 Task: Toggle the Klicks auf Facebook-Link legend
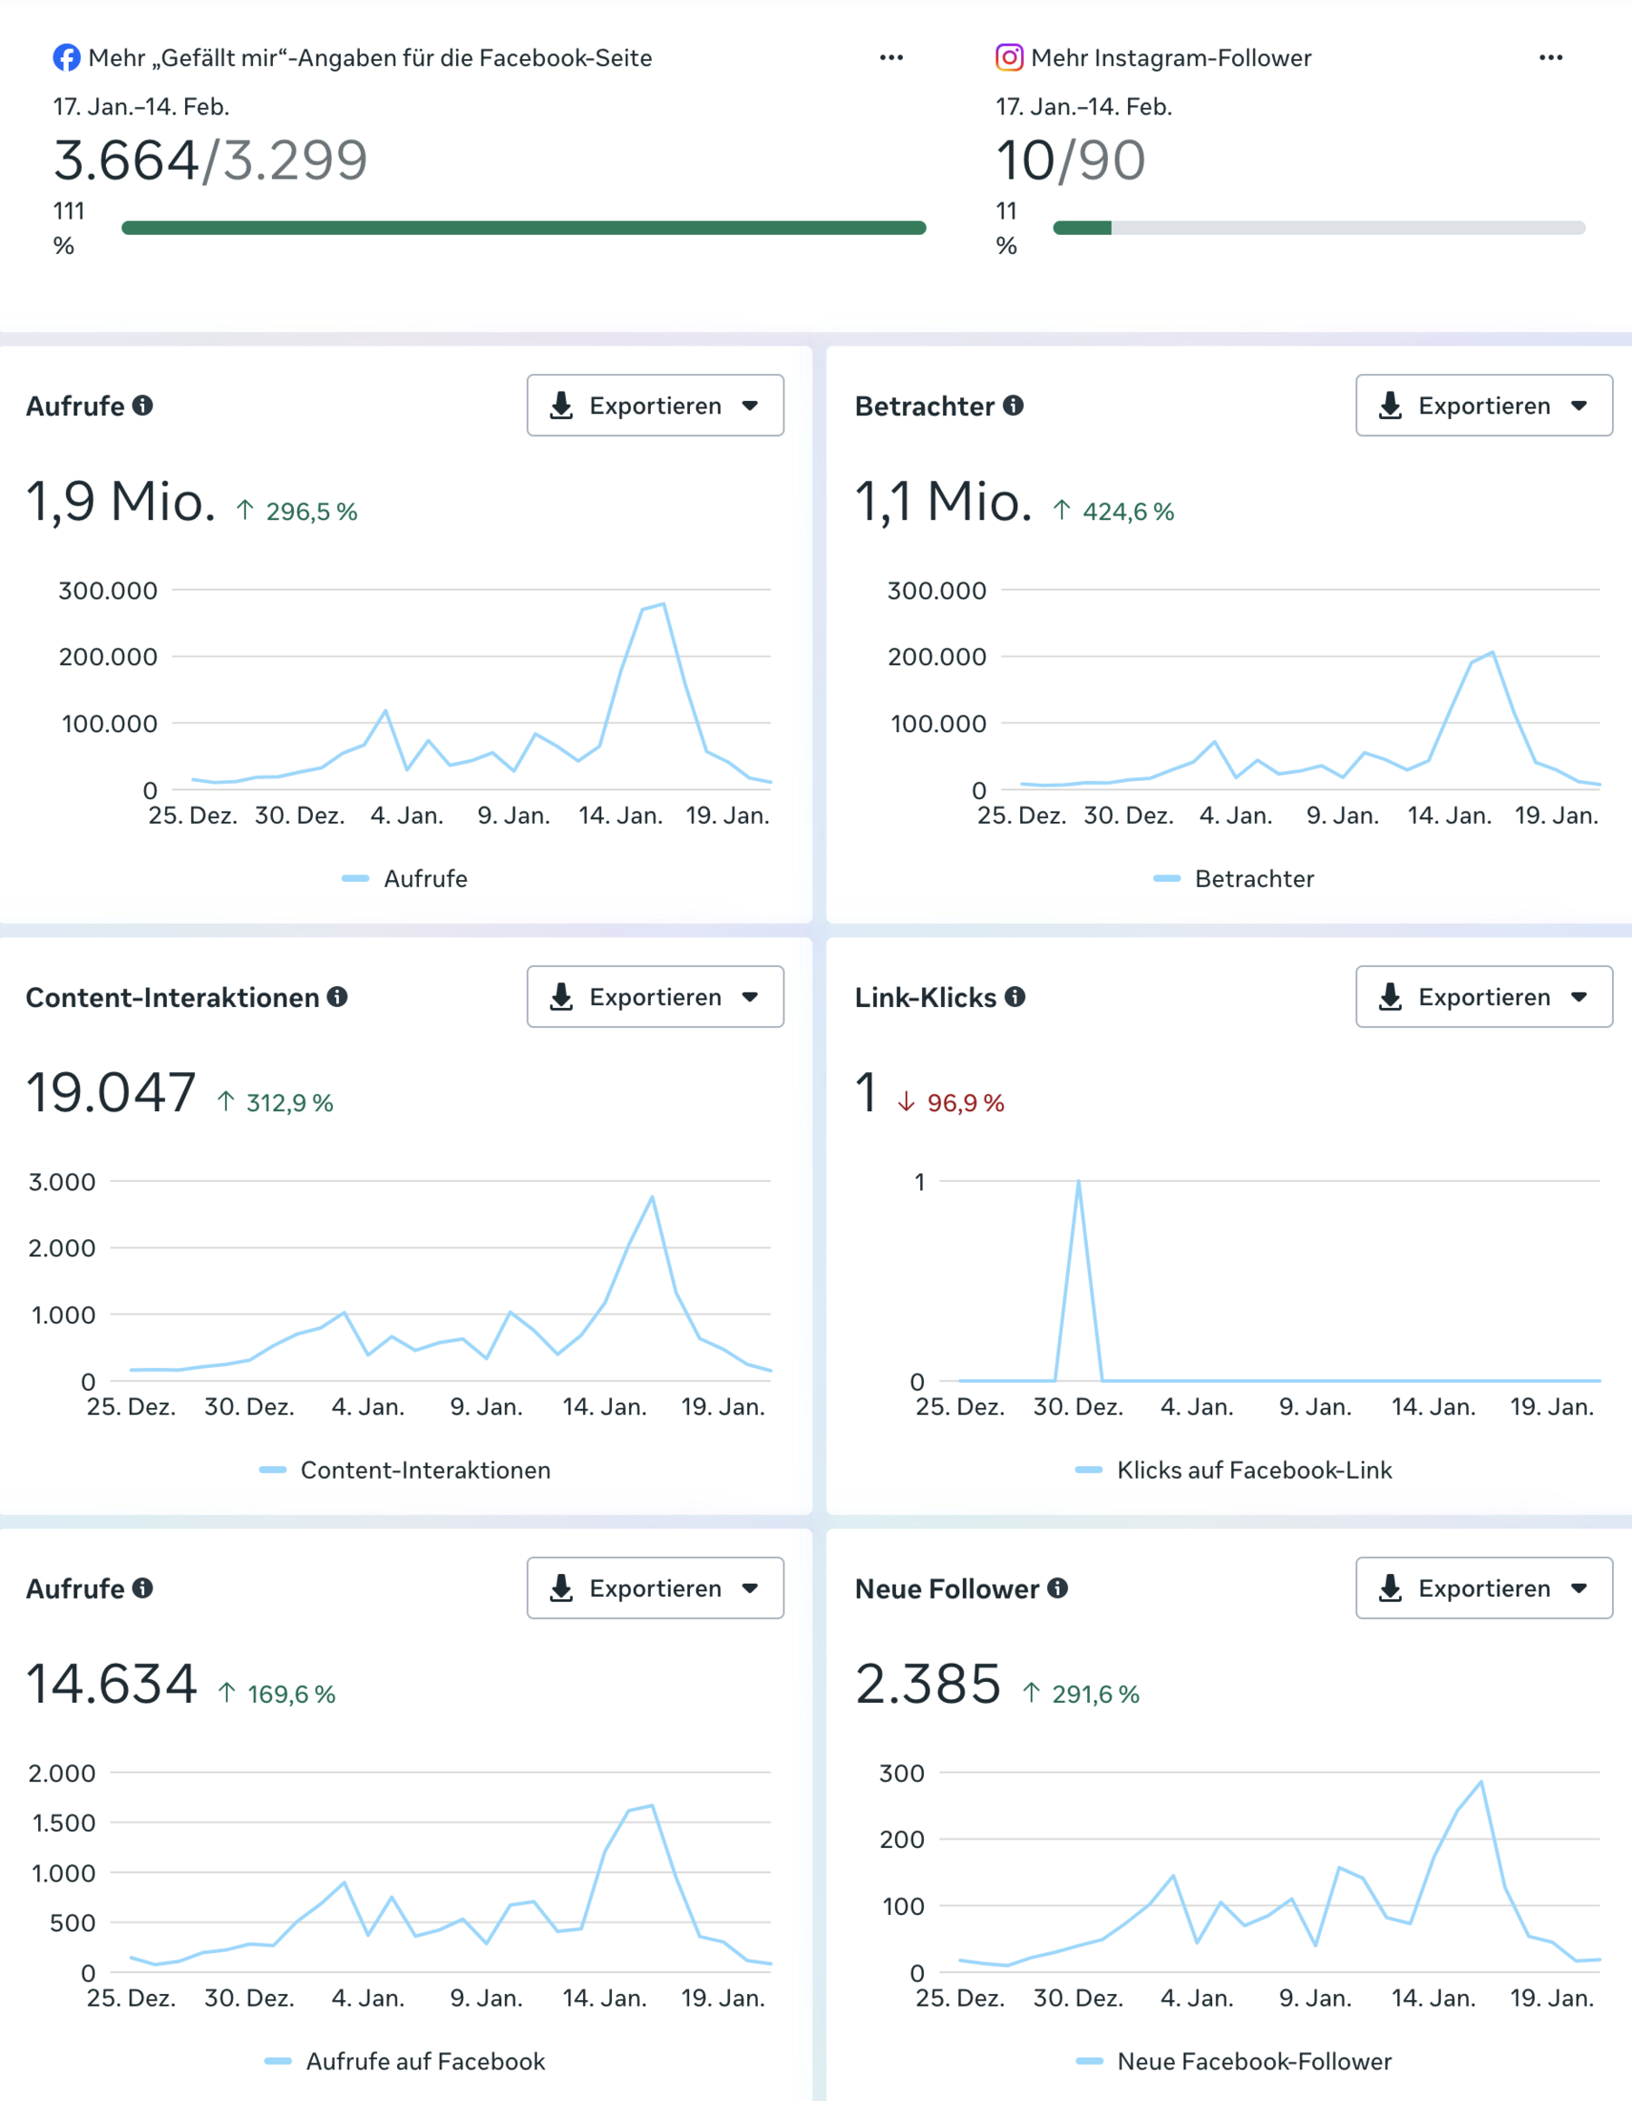click(x=1234, y=1470)
